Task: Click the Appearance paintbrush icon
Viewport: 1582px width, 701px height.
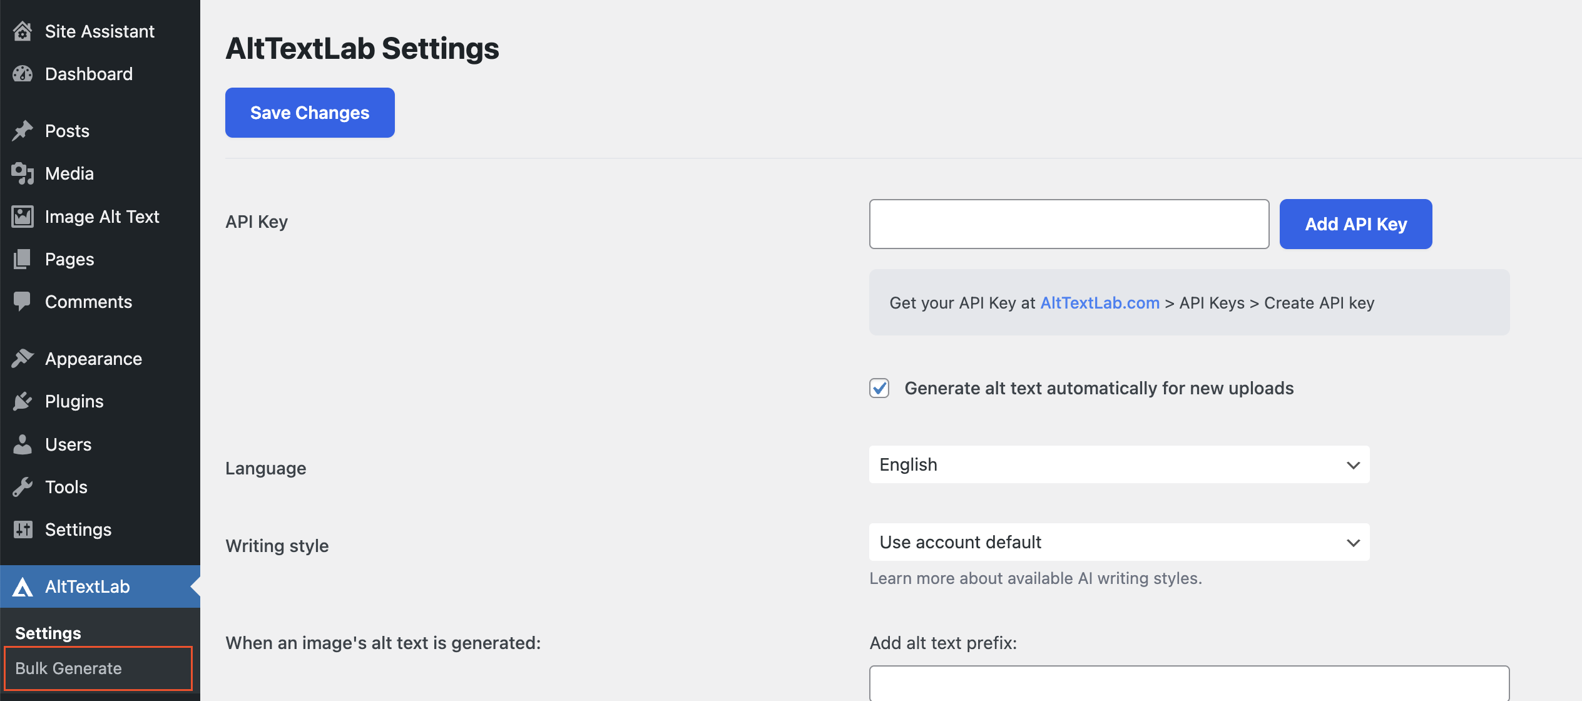Action: pyautogui.click(x=23, y=359)
